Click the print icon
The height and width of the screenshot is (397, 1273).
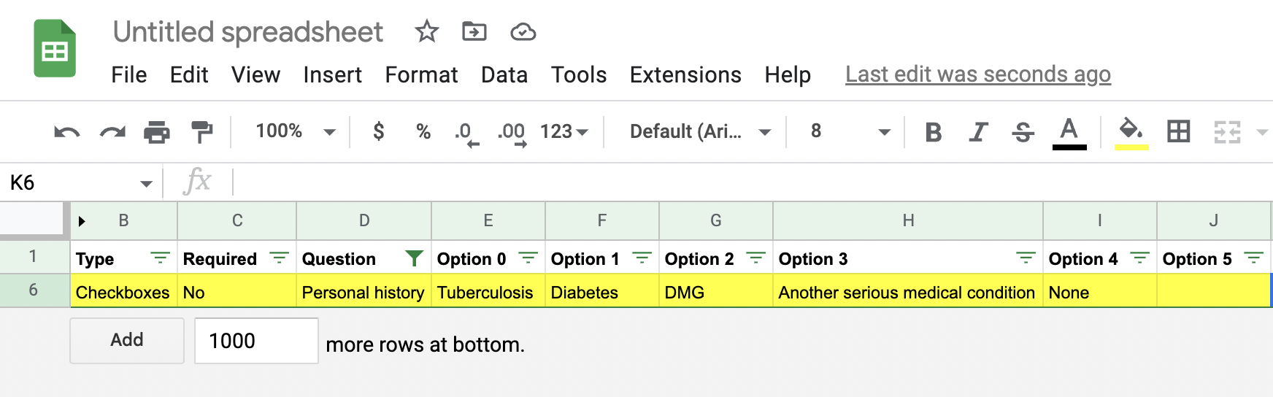(x=156, y=132)
